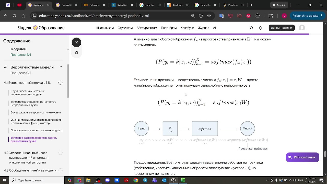Mark section 4.3 completion circle
327x184 pixels.
(x=61, y=170)
